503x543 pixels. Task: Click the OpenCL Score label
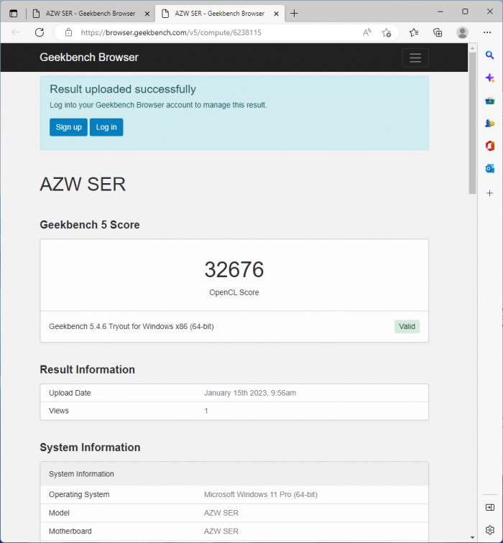coord(234,292)
